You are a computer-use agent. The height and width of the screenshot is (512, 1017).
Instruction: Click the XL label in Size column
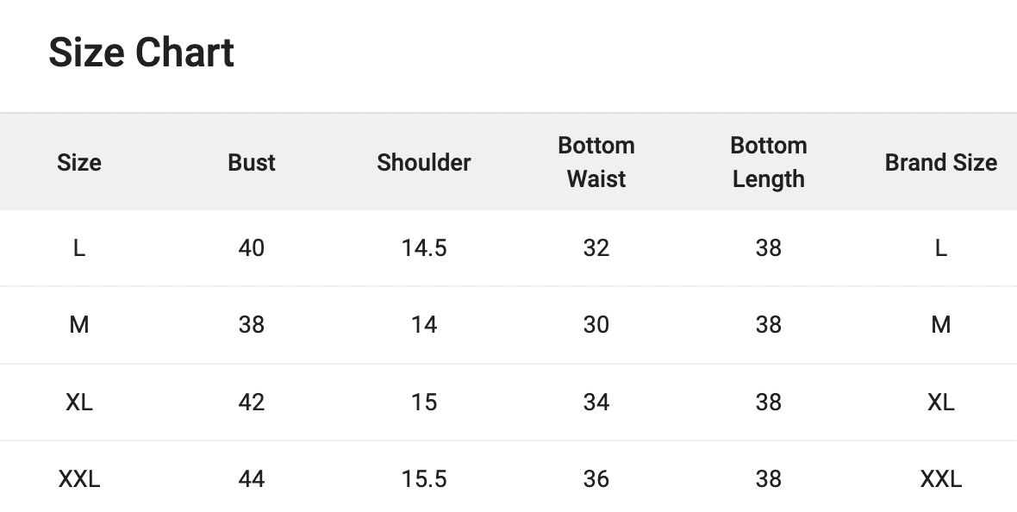[x=79, y=403]
